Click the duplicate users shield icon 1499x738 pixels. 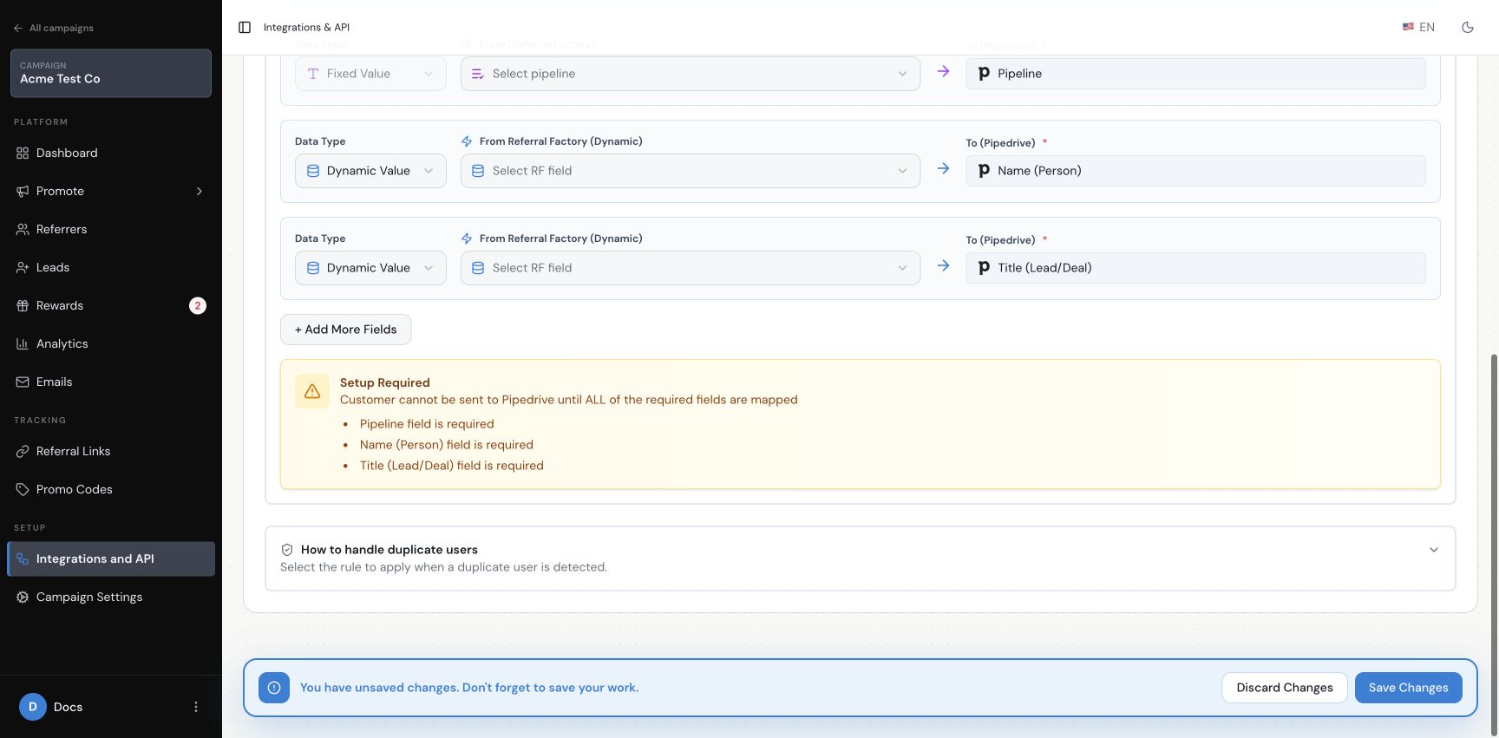(287, 550)
